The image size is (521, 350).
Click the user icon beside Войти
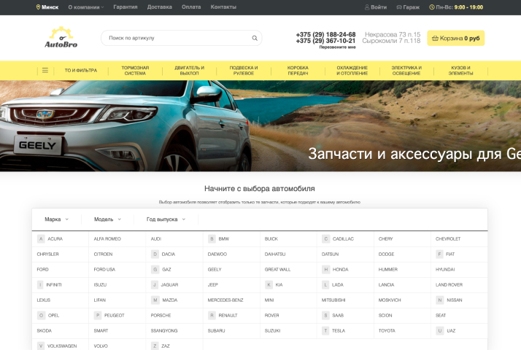[367, 7]
